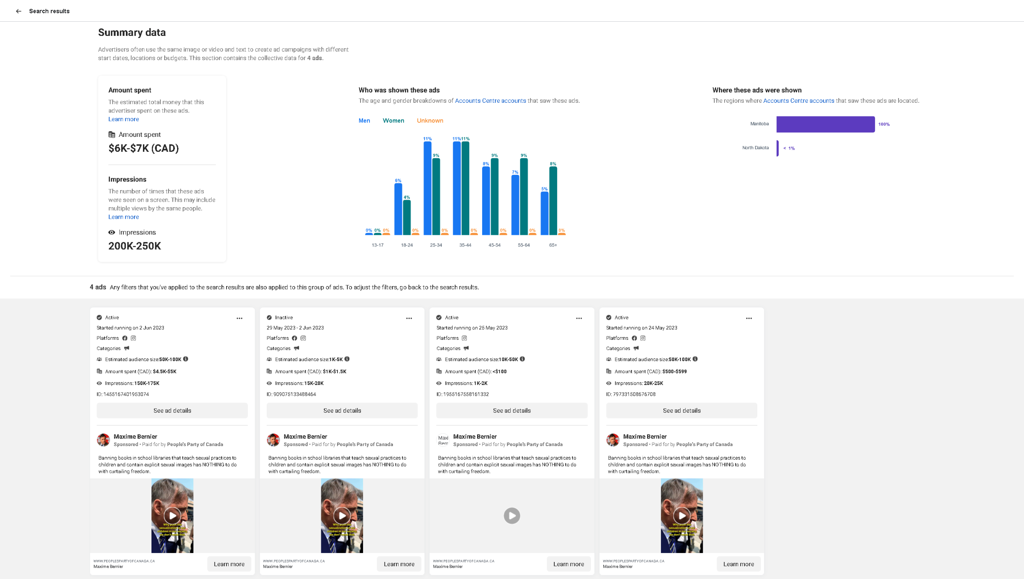The height and width of the screenshot is (579, 1024).
Task: Click the Learn more button on the 25 May 2023 ad
Action: click(x=569, y=564)
